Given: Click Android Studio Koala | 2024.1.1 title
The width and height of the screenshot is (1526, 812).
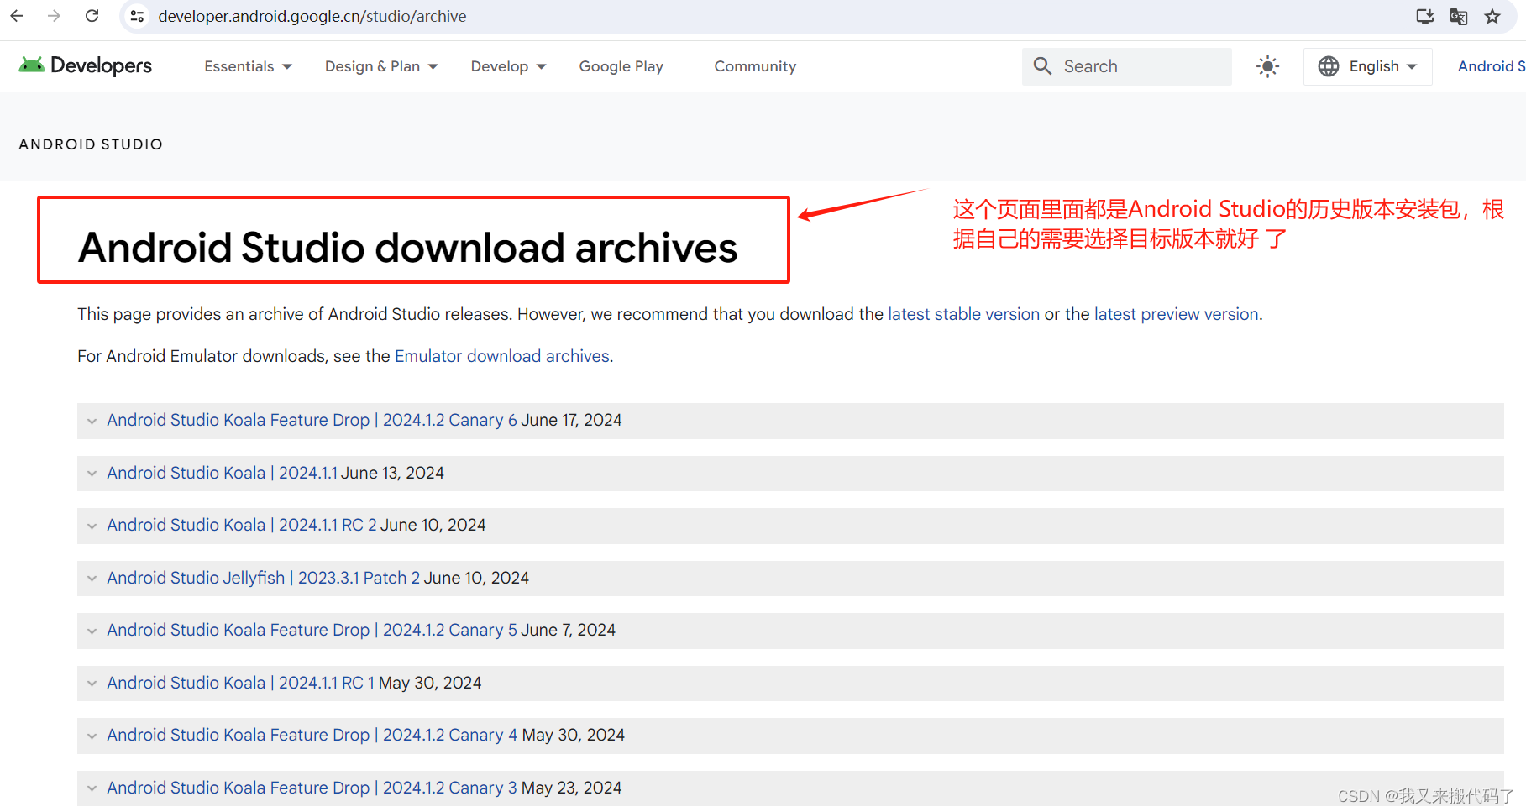Looking at the screenshot, I should [222, 473].
